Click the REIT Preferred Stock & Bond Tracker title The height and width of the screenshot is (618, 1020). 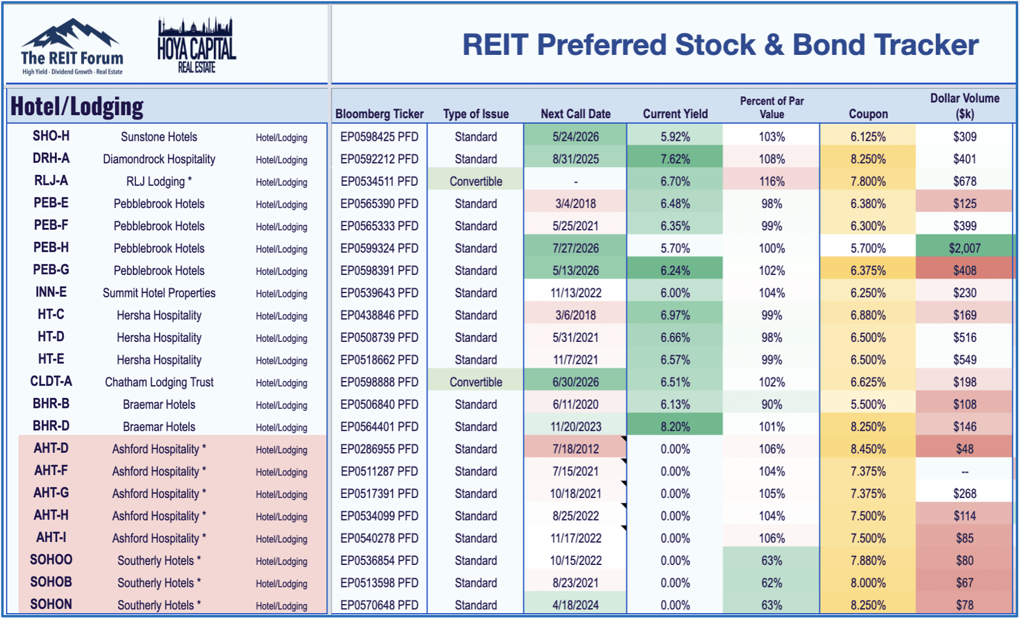720,45
